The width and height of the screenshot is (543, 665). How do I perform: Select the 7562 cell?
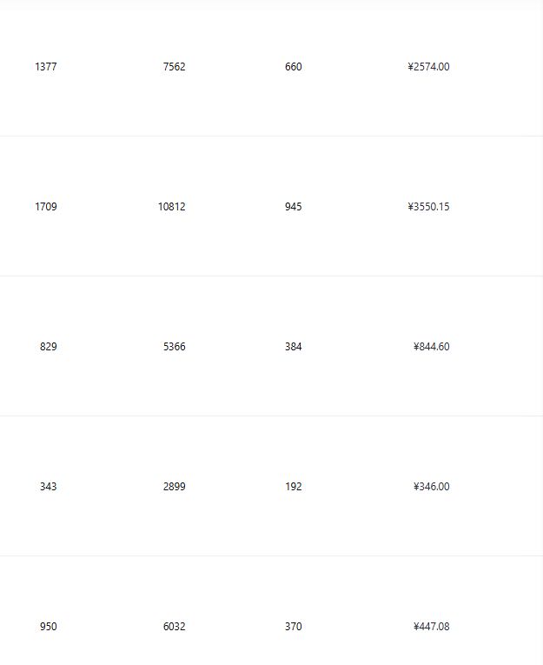point(175,67)
